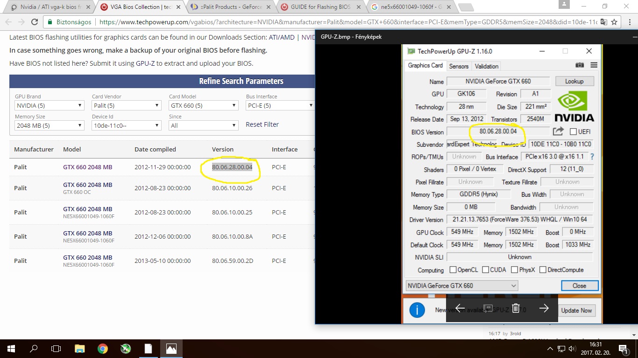This screenshot has width=638, height=358.
Task: Go to previous photo with left arrow
Action: [460, 308]
